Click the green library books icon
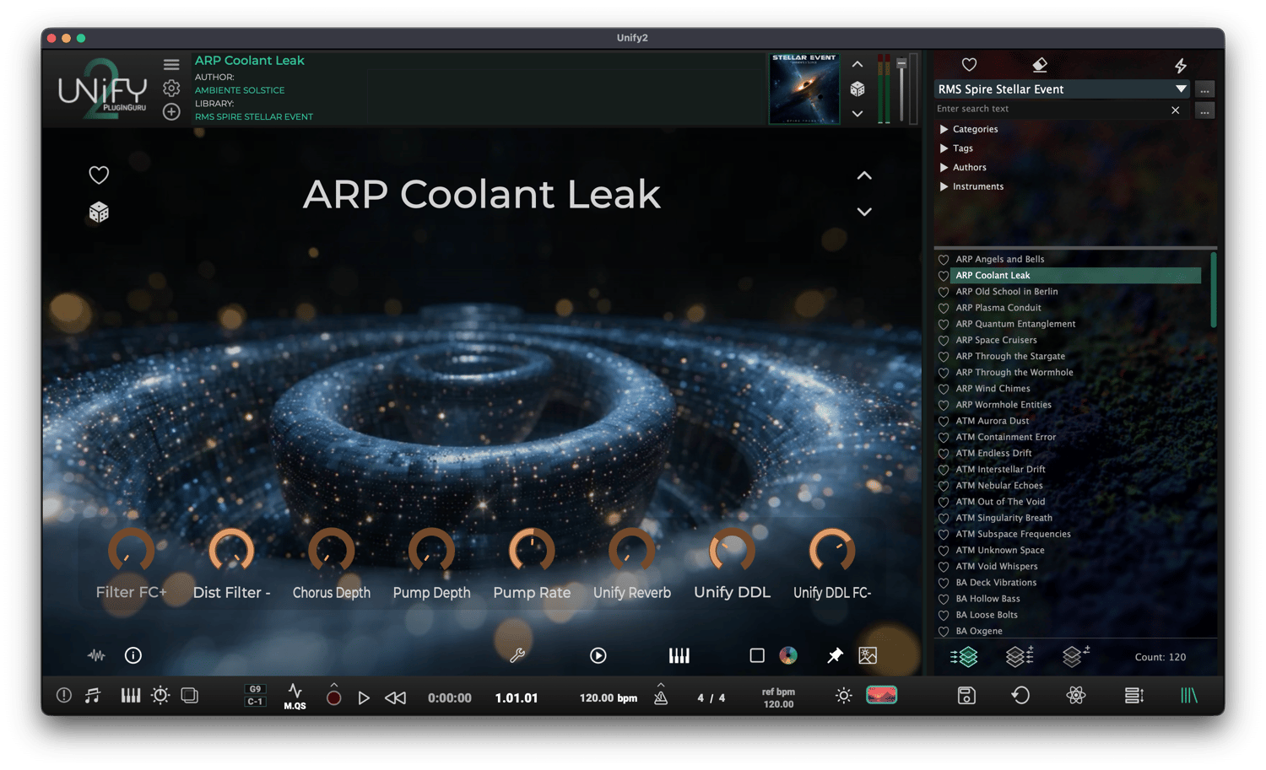Screen dimensions: 1266x770 pos(1189,696)
